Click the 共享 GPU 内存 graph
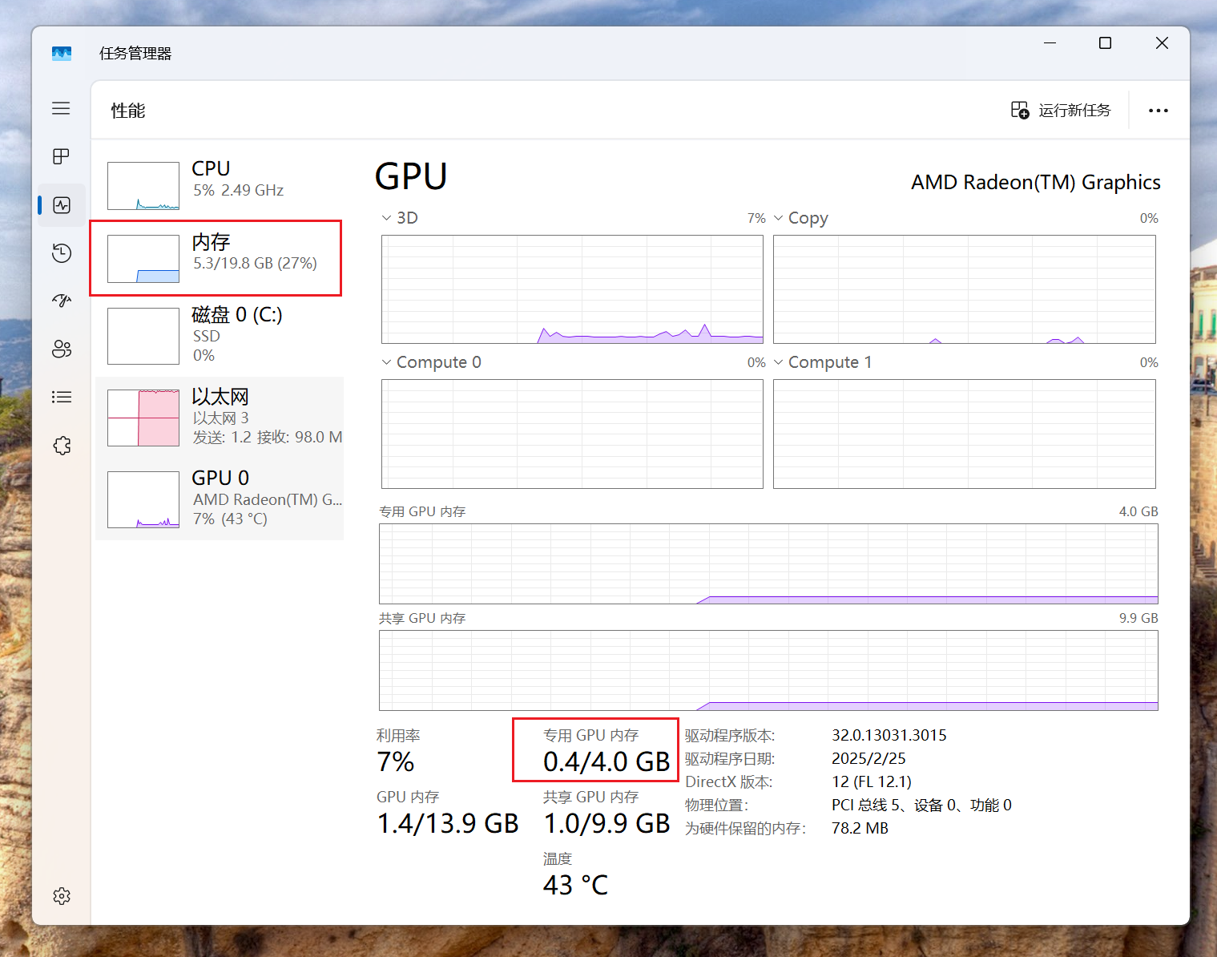Image resolution: width=1217 pixels, height=957 pixels. click(768, 670)
